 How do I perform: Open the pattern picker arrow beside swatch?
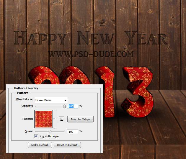(54, 119)
